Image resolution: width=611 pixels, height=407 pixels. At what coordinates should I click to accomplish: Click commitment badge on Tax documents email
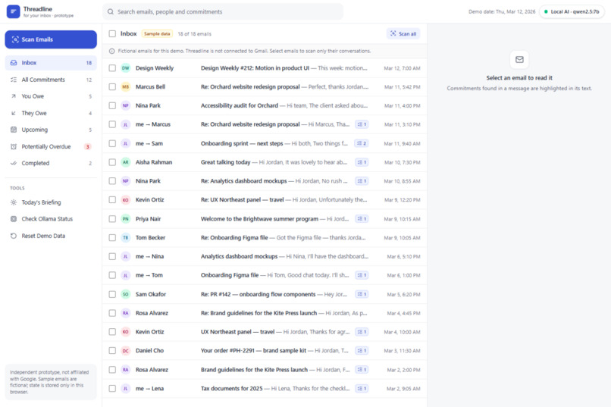tap(362, 388)
